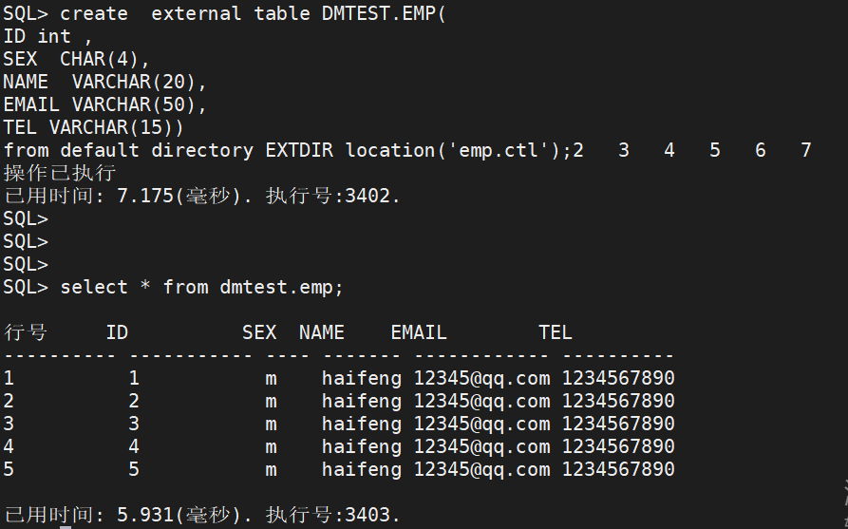Click the "NAME VARCHAR(20)" definition line
This screenshot has height=529, width=848.
104,82
